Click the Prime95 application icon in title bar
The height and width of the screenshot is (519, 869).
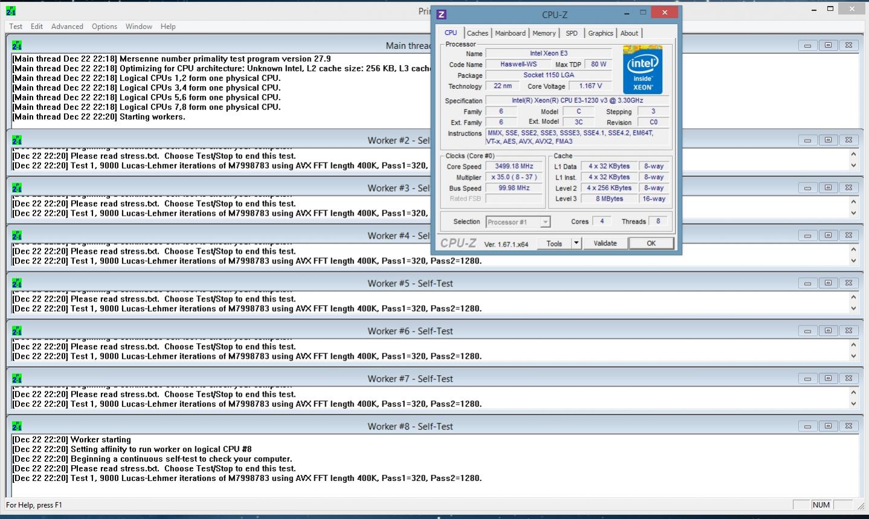[x=11, y=10]
